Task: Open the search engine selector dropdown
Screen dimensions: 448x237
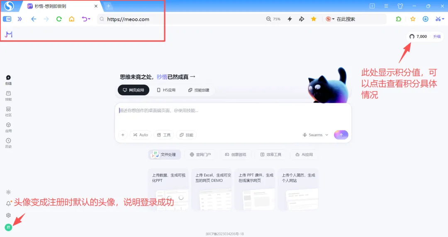Action: 330,19
